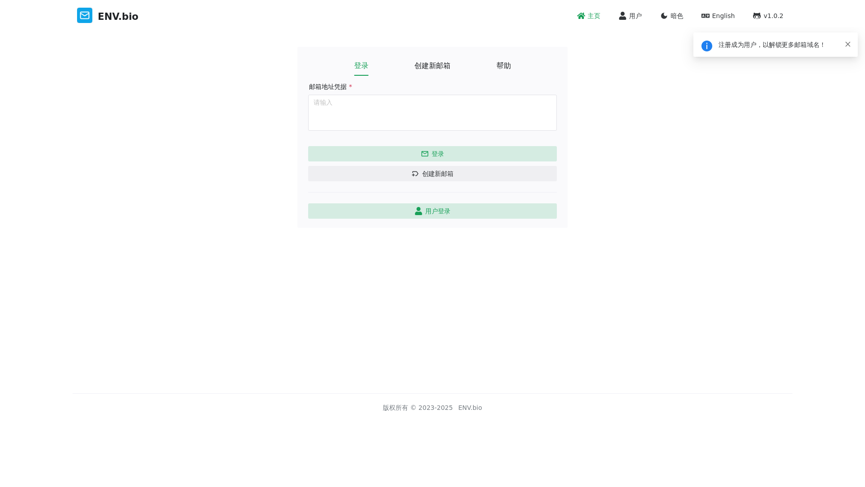Click the home icon beside 主页
The width and height of the screenshot is (865, 487).
(x=581, y=16)
